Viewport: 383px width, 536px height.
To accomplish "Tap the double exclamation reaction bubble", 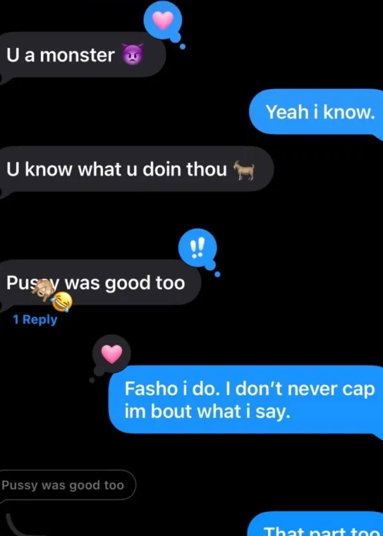I will point(198,248).
